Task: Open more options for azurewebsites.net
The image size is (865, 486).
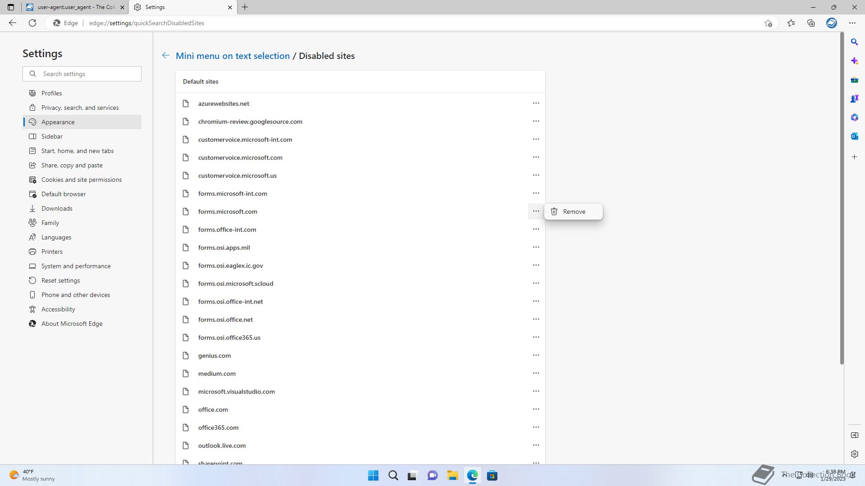Action: coord(536,103)
